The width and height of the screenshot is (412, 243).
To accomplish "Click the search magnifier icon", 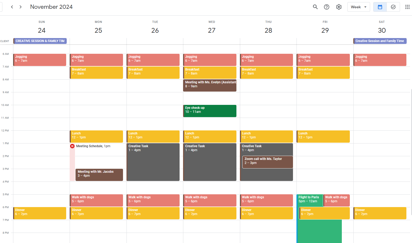I will tap(315, 7).
